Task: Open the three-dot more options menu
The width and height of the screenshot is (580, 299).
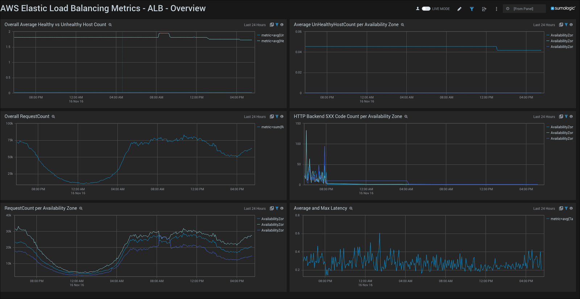Action: [x=496, y=9]
